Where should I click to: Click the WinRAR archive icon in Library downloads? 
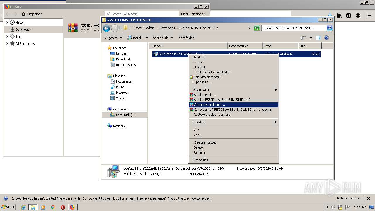point(73,28)
